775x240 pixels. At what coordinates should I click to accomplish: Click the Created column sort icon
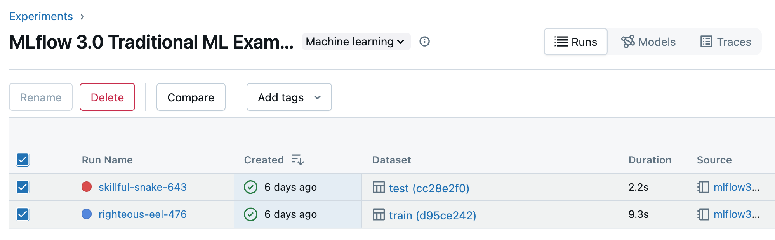click(297, 160)
